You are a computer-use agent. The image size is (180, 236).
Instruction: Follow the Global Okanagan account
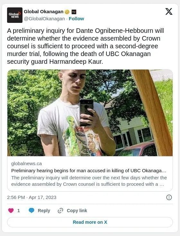point(76,19)
